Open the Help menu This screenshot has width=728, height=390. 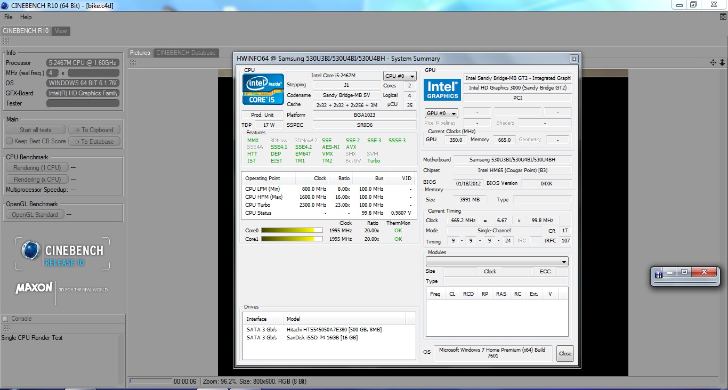26,17
